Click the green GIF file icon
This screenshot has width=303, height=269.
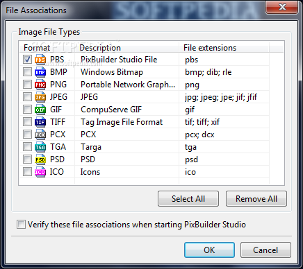tap(40, 110)
